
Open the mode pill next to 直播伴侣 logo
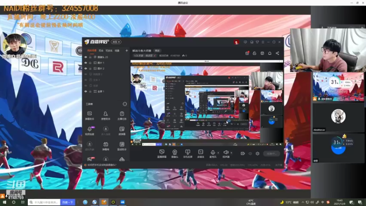click(x=116, y=42)
